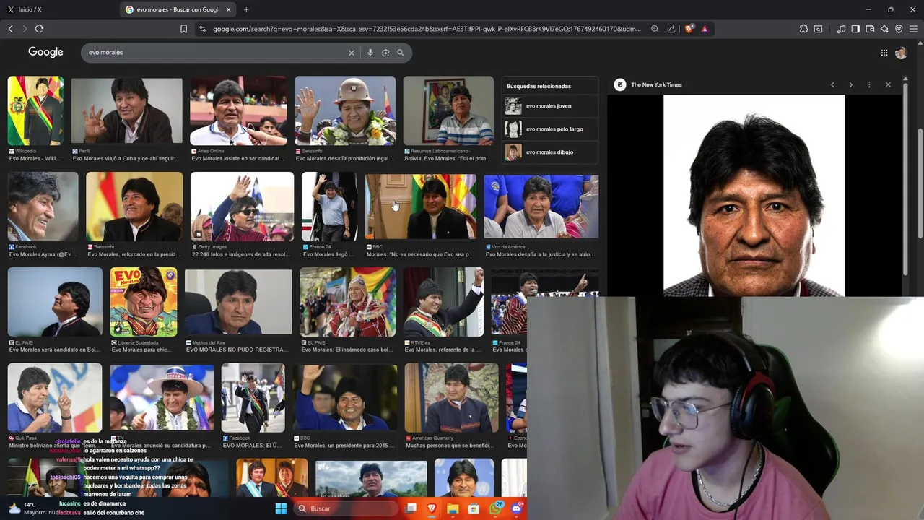The image size is (924, 520).
Task: Toggle the browser sidebar panel icon
Action: (x=855, y=29)
